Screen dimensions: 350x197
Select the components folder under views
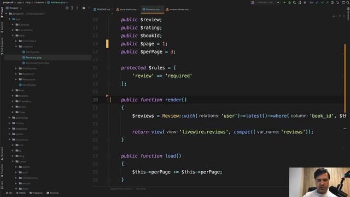(30, 178)
